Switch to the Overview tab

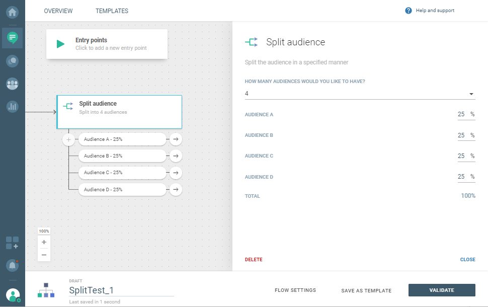click(58, 11)
